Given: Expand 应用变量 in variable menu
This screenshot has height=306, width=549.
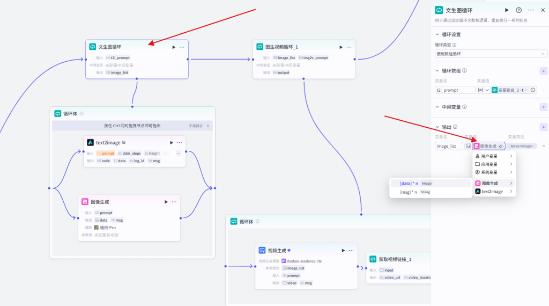Looking at the screenshot, I should (494, 164).
